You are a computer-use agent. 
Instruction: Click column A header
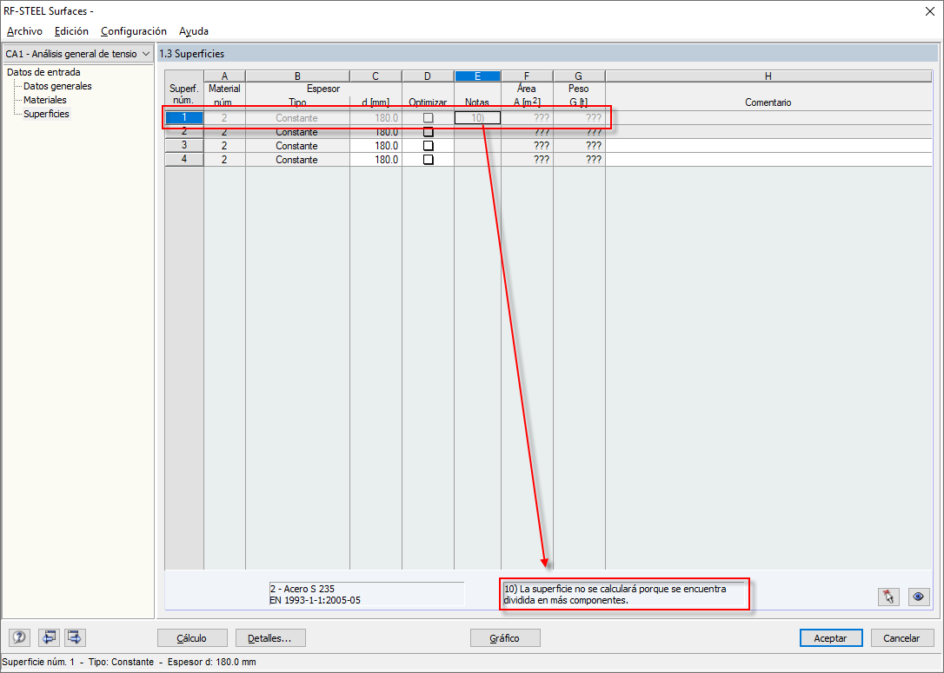[x=224, y=76]
